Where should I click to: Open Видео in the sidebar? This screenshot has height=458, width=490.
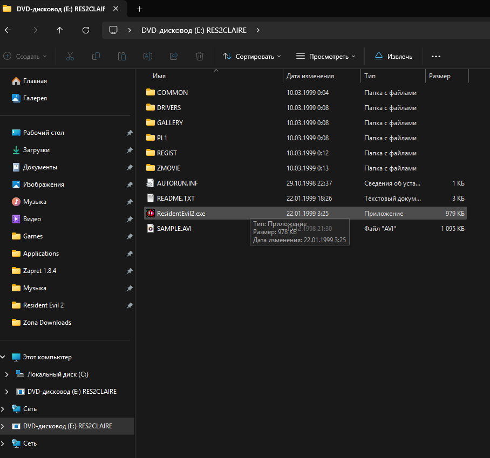coord(26,219)
